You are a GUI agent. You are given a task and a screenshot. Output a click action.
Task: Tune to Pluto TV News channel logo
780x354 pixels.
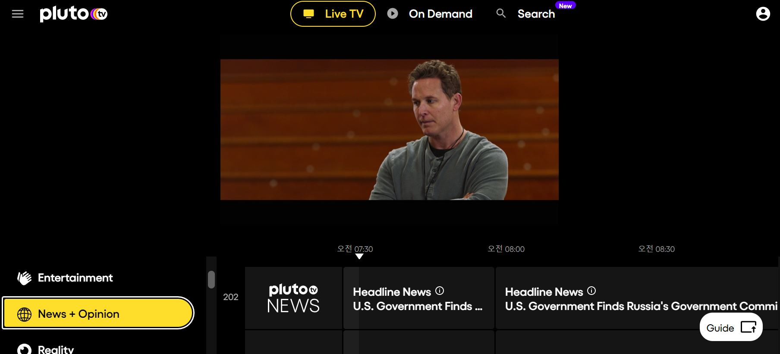293,298
